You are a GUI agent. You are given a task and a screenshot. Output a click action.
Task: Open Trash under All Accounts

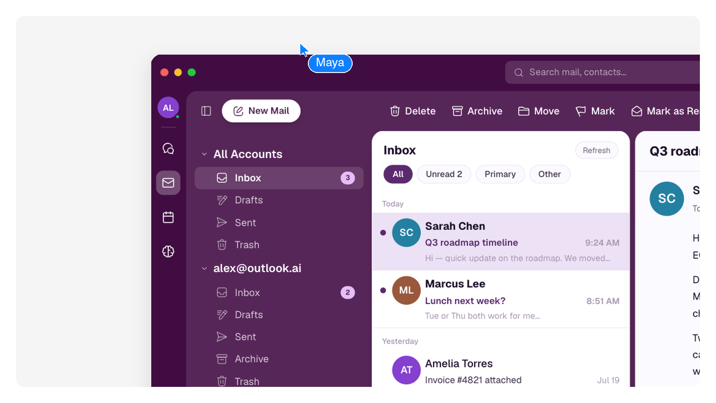pyautogui.click(x=279, y=245)
